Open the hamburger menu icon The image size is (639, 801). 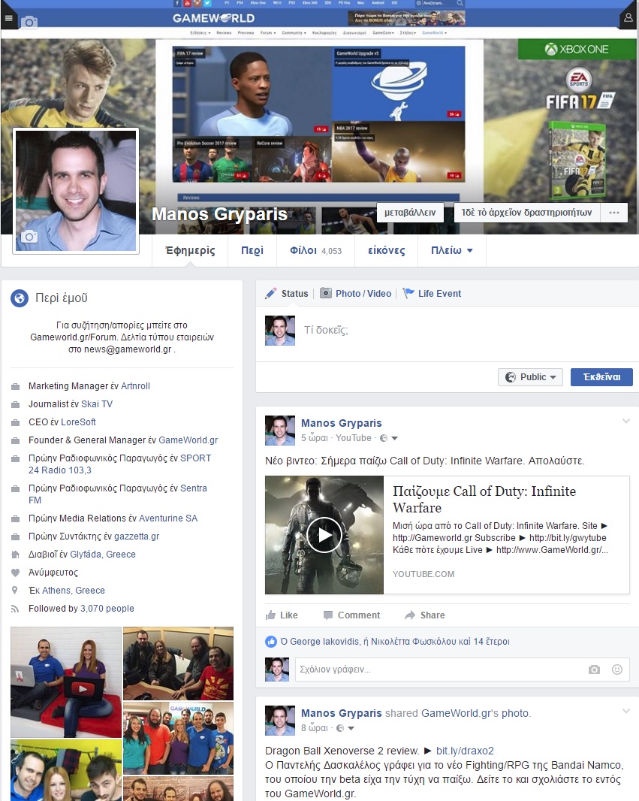[8, 18]
